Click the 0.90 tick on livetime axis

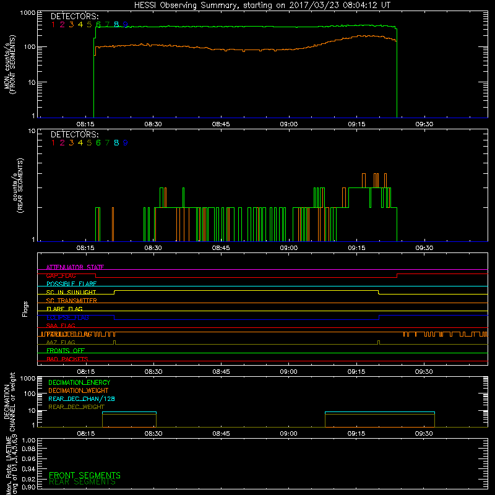tap(28, 487)
